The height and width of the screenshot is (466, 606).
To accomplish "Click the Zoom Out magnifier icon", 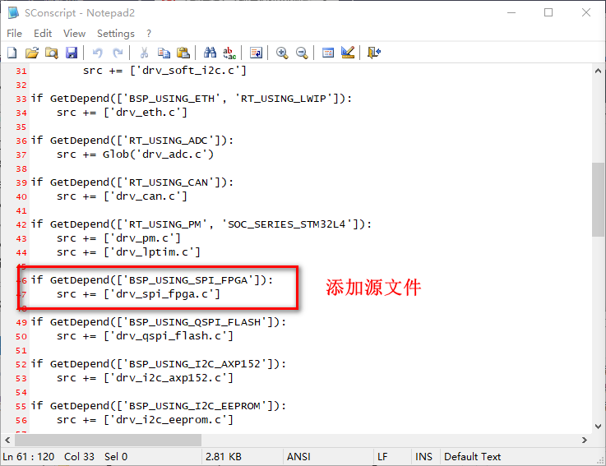I will coord(302,53).
